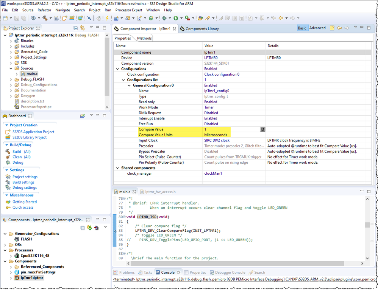This screenshot has height=290, width=378.
Task: Click the lpTmr1:lptmr component icon
Action: point(17,278)
